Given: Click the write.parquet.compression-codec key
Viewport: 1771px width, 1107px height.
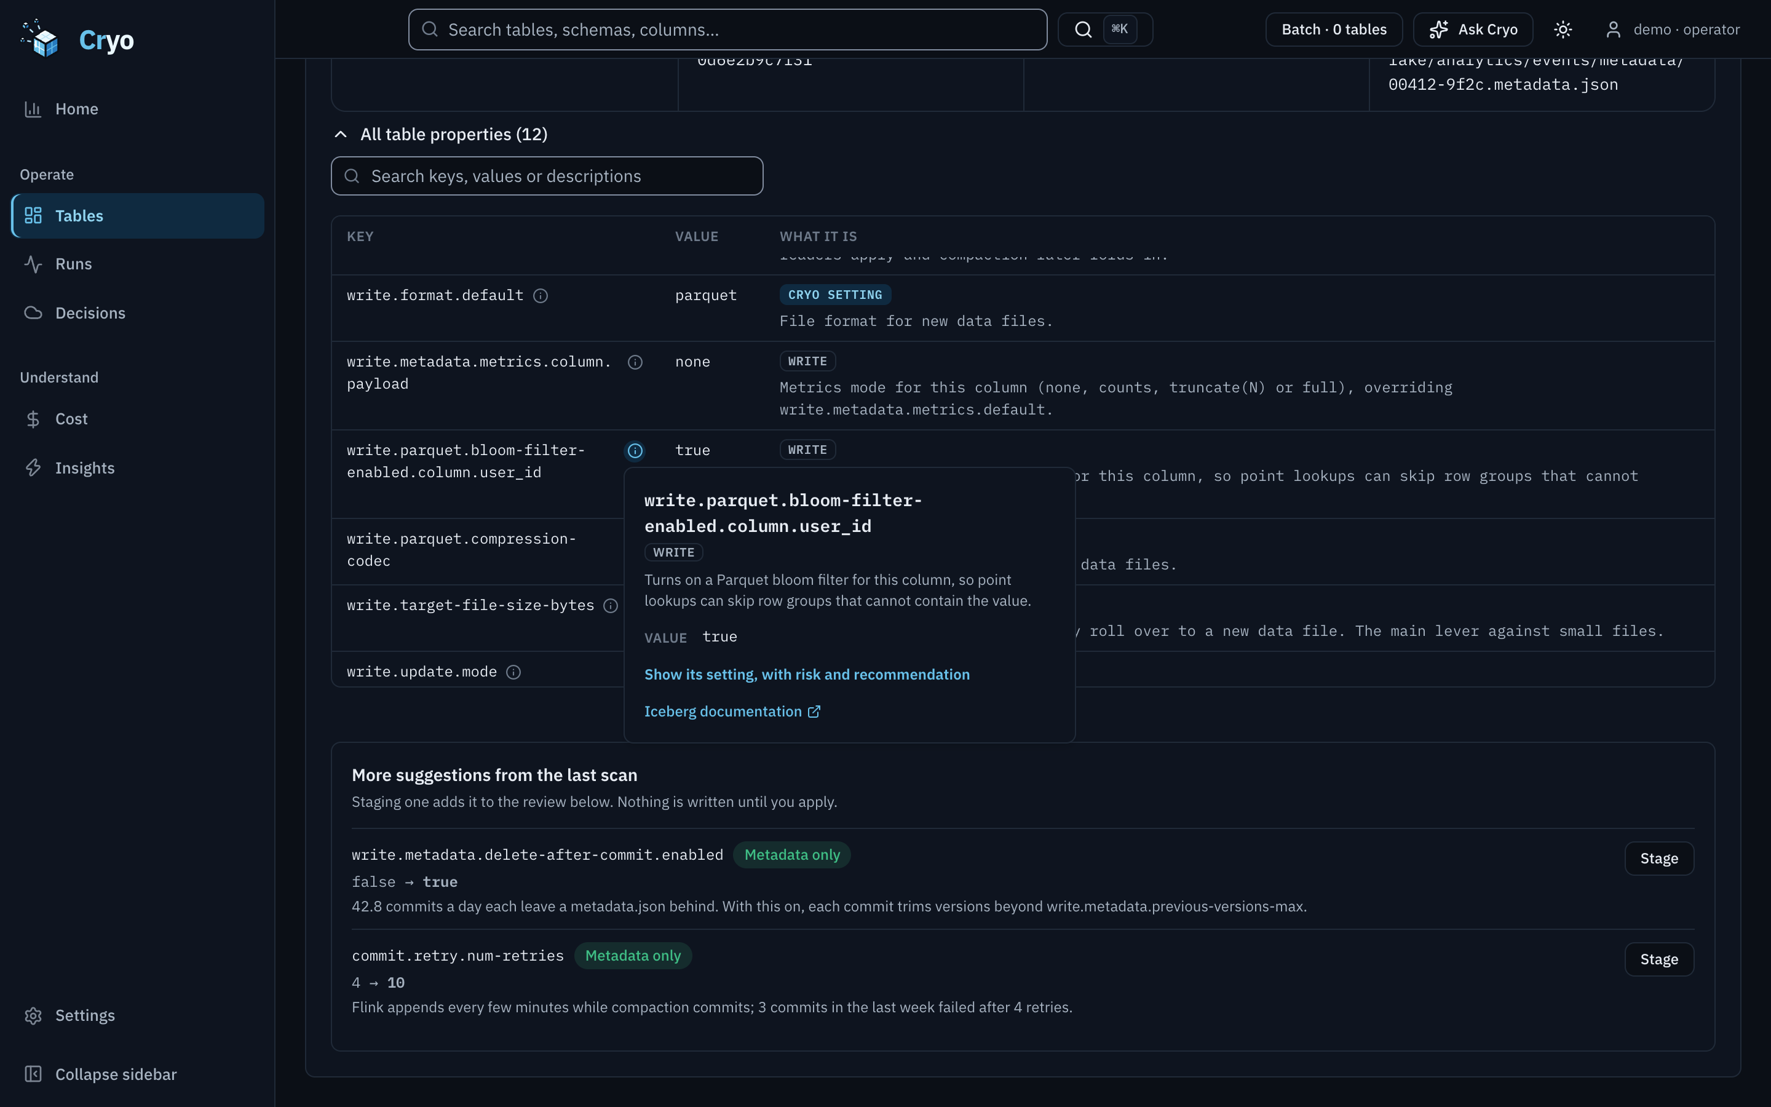Looking at the screenshot, I should [461, 550].
